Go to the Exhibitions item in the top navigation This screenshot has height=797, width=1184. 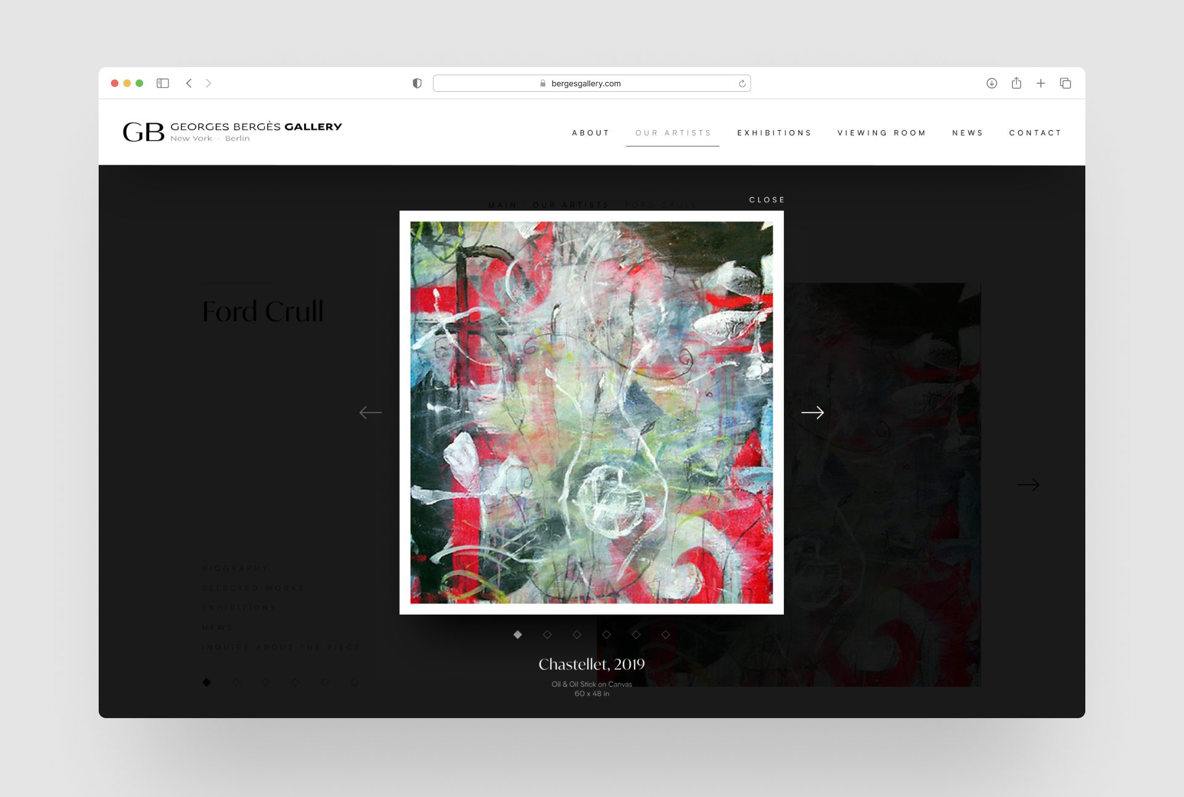774,133
